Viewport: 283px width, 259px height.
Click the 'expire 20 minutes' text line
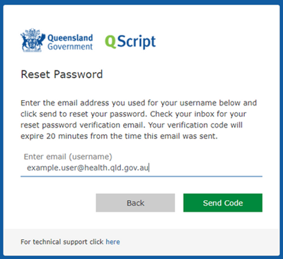point(119,136)
